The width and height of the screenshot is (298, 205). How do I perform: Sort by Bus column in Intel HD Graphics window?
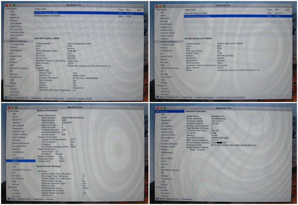point(128,10)
